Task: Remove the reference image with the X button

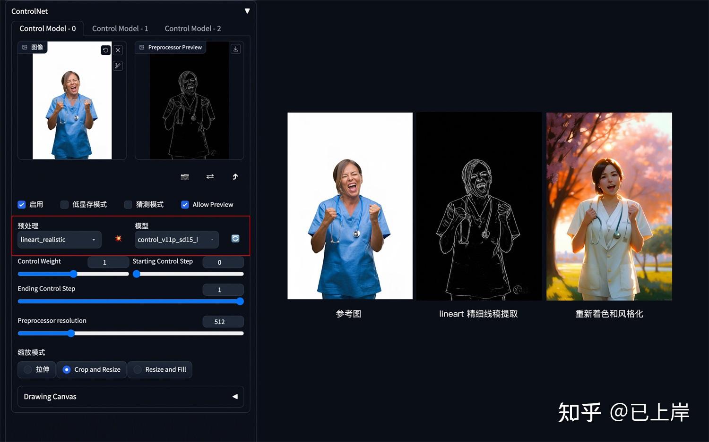Action: (118, 50)
